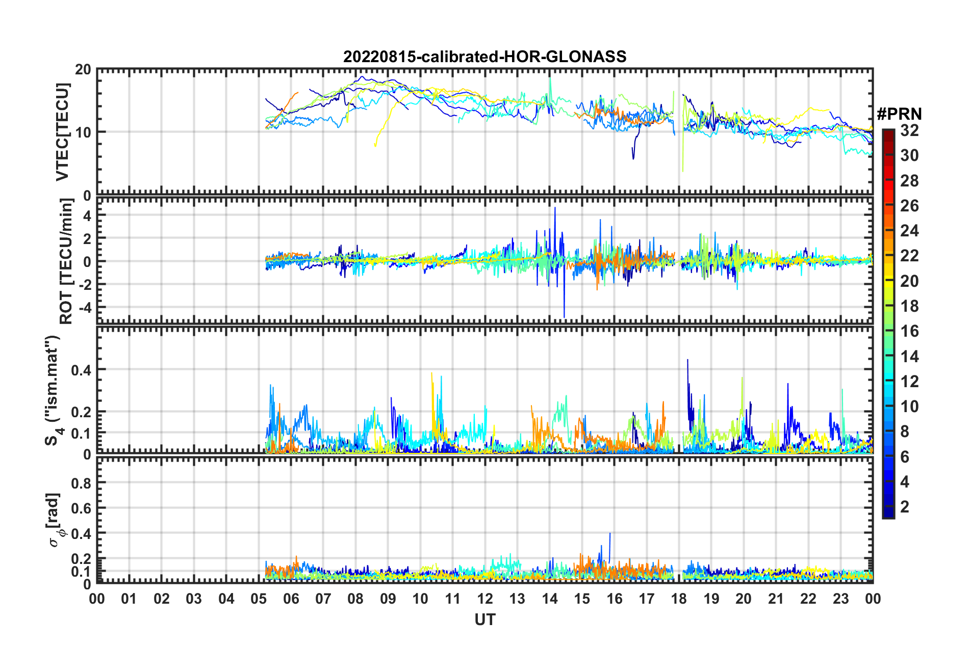Click the VTEC axis tick label 10
This screenshot has width=970, height=648.
point(83,132)
